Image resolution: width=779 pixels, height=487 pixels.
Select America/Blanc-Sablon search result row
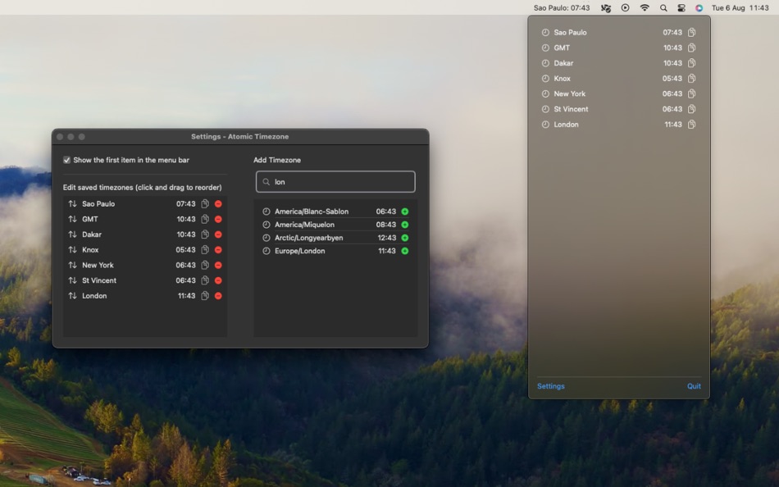tap(335, 212)
